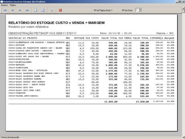Click the report date 'Data: 23/11/10 - 01:24'
Image resolution: width=185 pixels, height=139 pixels.
click(x=116, y=33)
